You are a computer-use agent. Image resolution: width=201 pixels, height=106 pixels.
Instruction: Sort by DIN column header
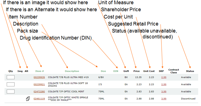pyautogui.click(x=116, y=71)
